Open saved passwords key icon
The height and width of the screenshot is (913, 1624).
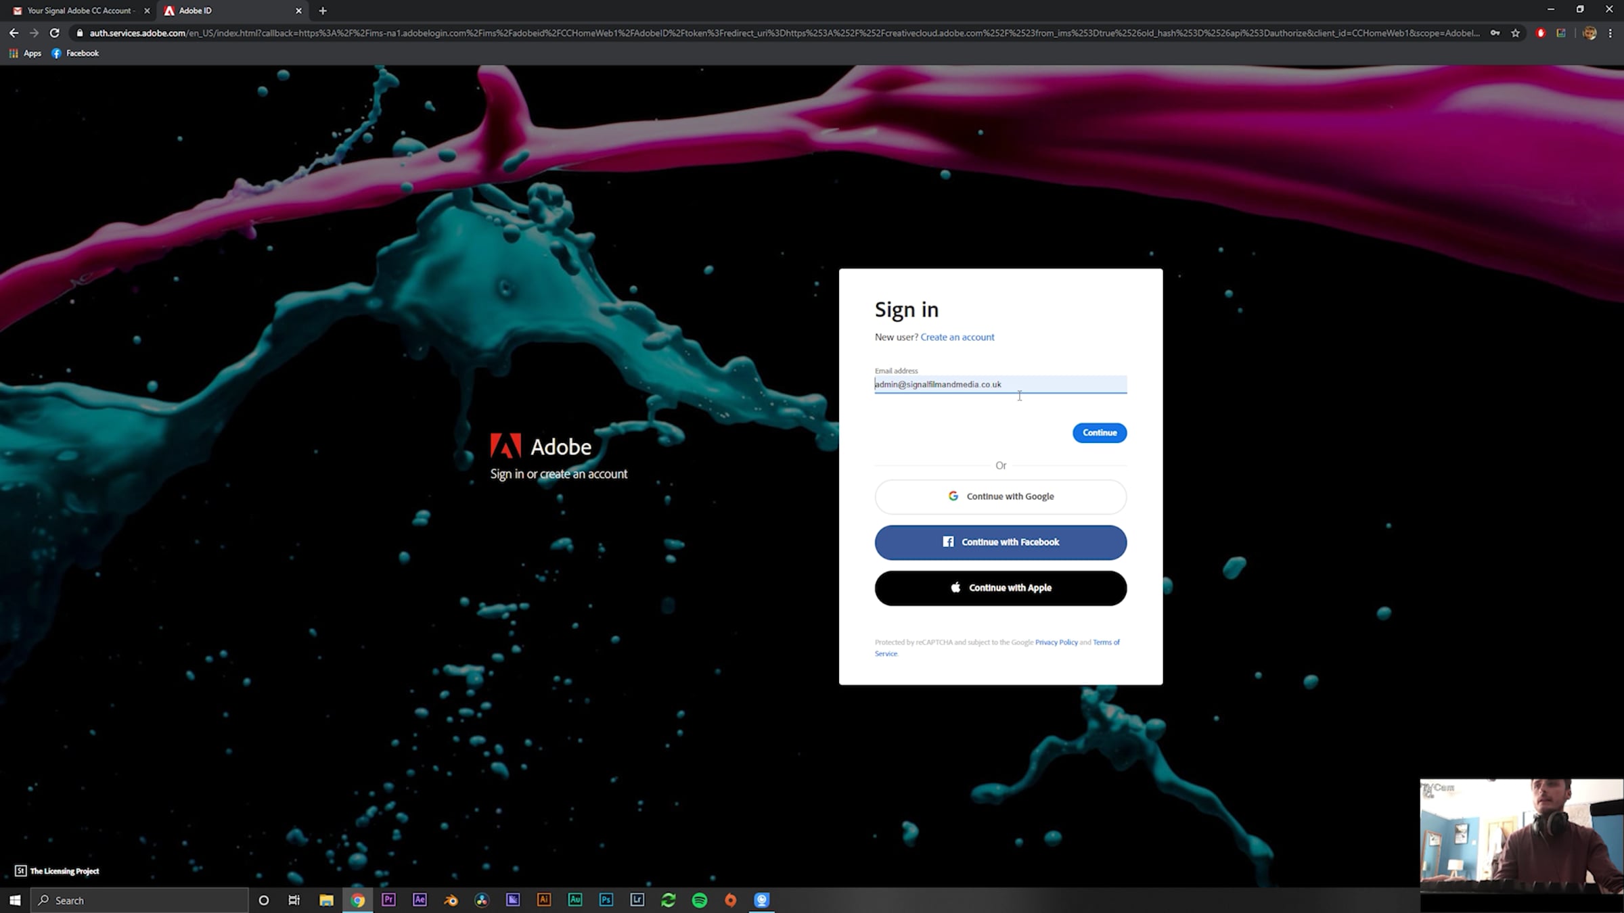coord(1495,32)
